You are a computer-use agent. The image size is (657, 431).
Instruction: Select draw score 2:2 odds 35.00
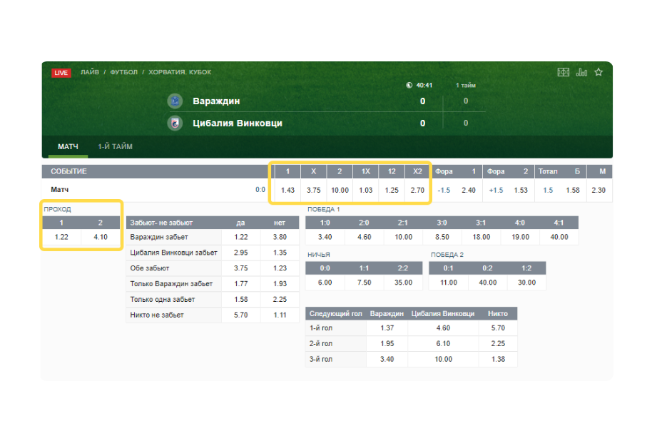point(403,283)
